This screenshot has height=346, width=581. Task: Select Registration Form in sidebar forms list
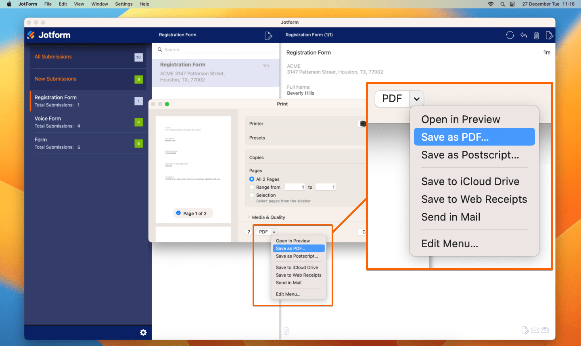(x=88, y=101)
